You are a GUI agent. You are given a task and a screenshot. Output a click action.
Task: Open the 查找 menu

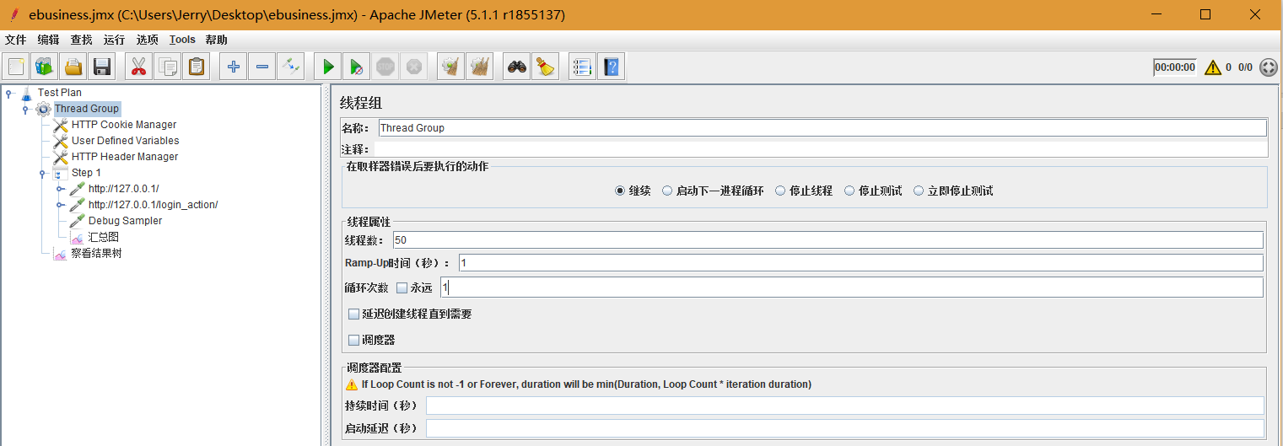click(x=81, y=40)
